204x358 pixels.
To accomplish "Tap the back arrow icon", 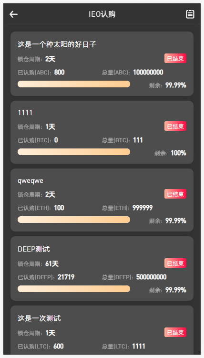I will coord(13,14).
